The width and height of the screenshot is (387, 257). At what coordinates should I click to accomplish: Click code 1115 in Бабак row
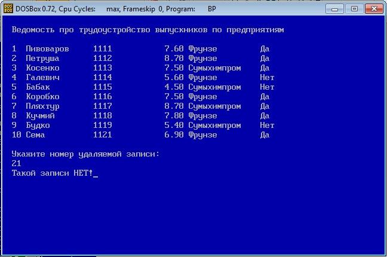click(103, 87)
